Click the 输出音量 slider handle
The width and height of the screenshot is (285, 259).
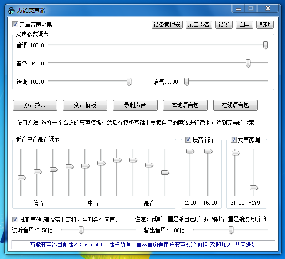(231, 230)
